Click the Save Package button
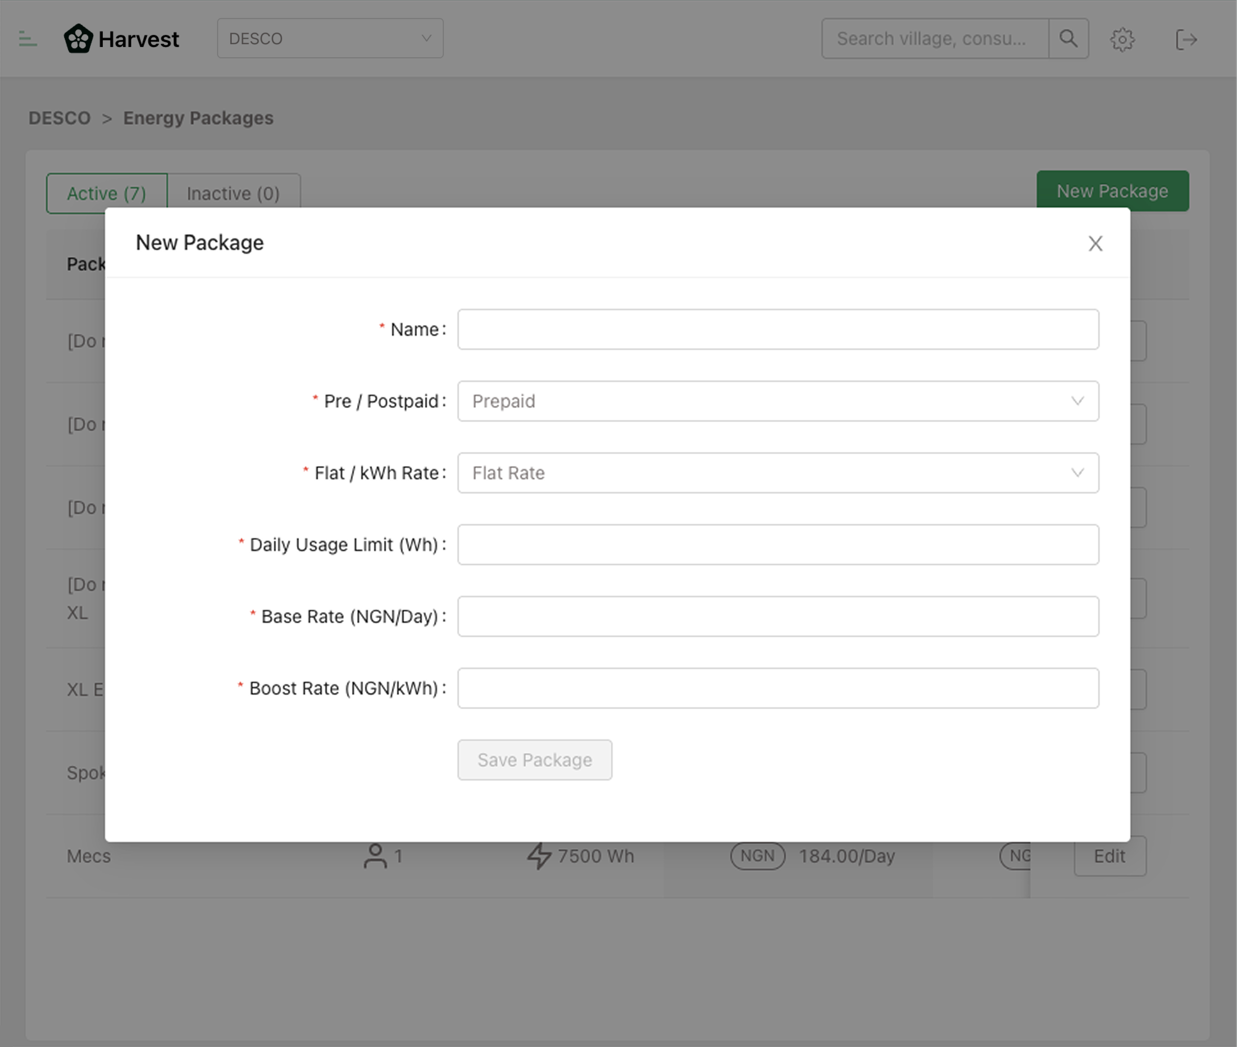 [x=535, y=760]
